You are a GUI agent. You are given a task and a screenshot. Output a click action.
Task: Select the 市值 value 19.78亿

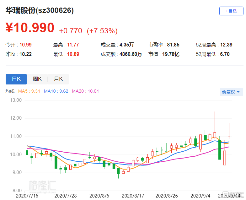point(171,54)
